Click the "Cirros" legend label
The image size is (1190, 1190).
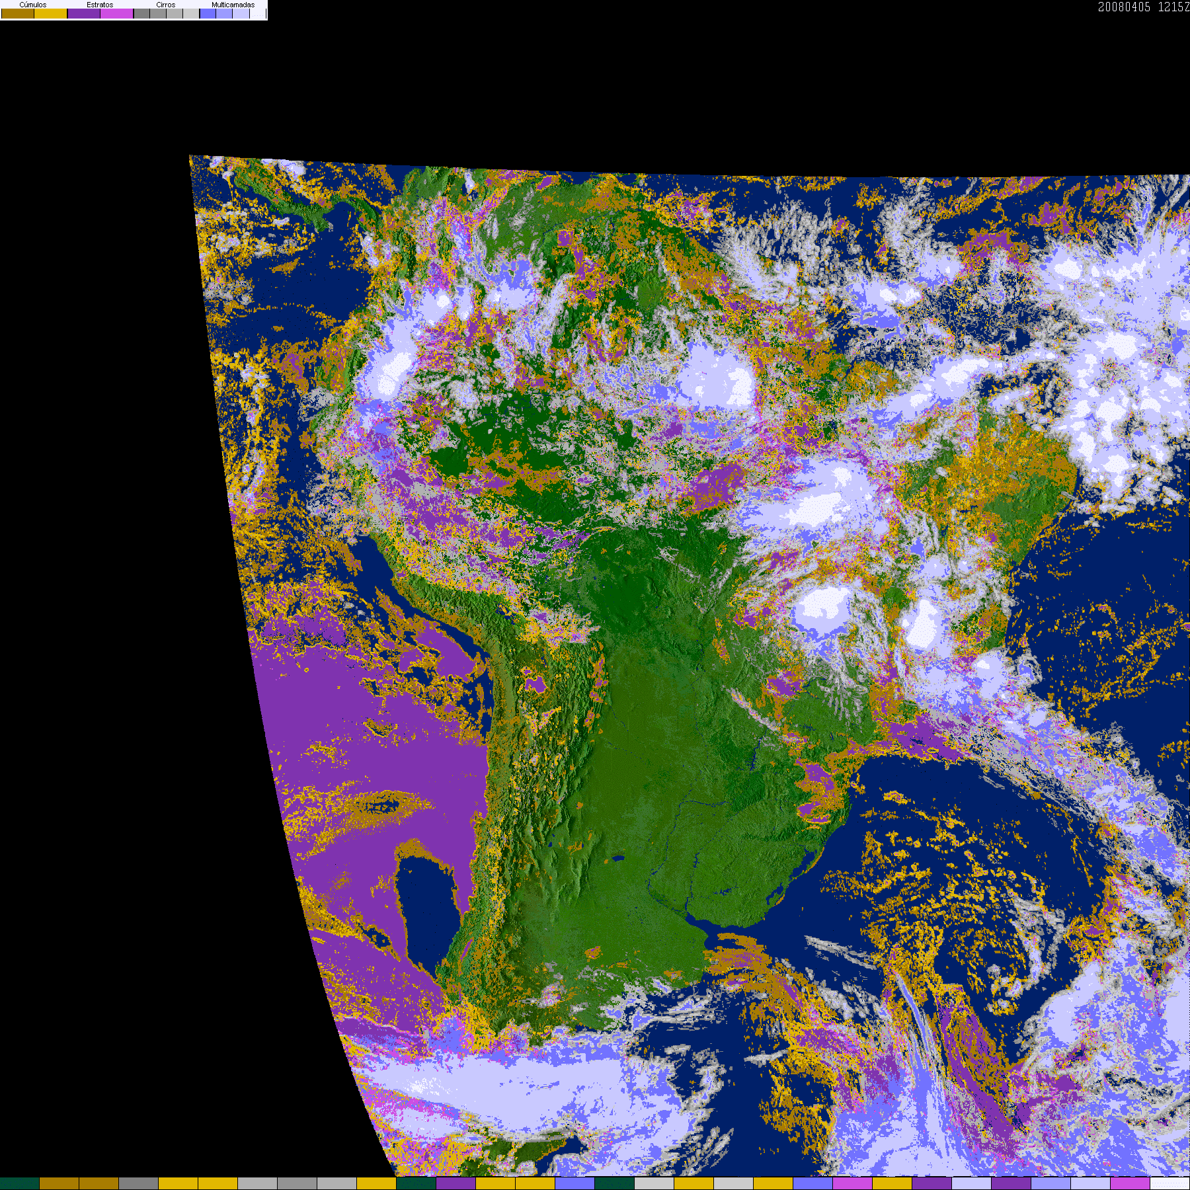pyautogui.click(x=166, y=5)
